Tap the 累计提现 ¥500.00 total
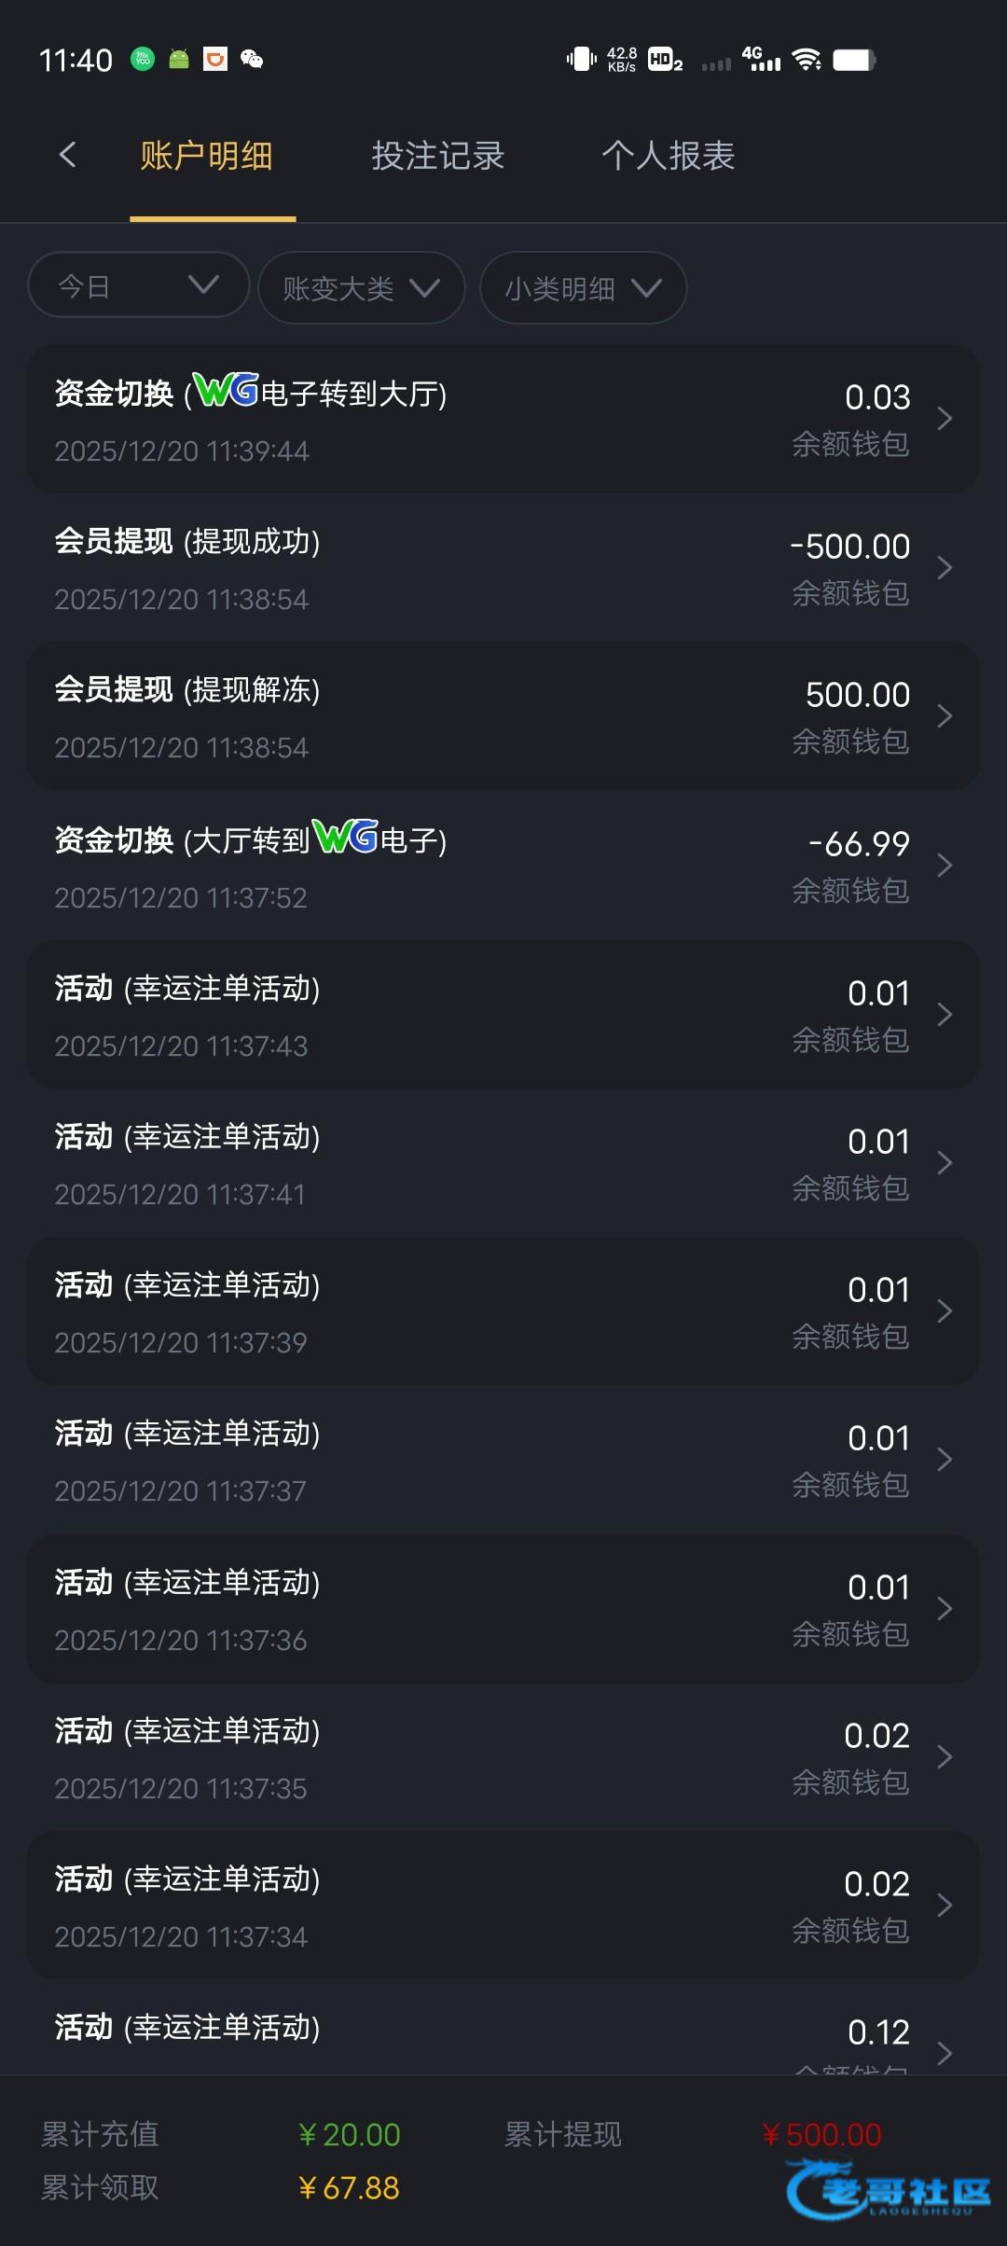Viewport: 1007px width, 2246px height. click(x=821, y=2134)
